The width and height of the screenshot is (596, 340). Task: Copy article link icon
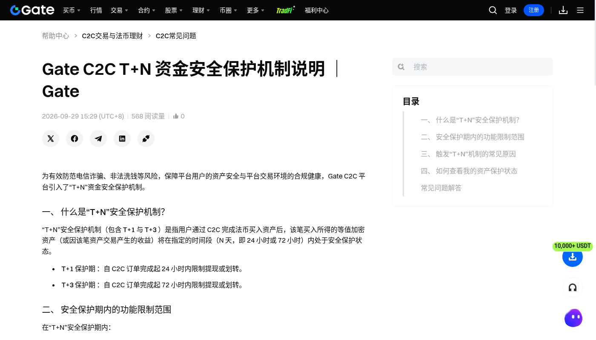pyautogui.click(x=146, y=139)
